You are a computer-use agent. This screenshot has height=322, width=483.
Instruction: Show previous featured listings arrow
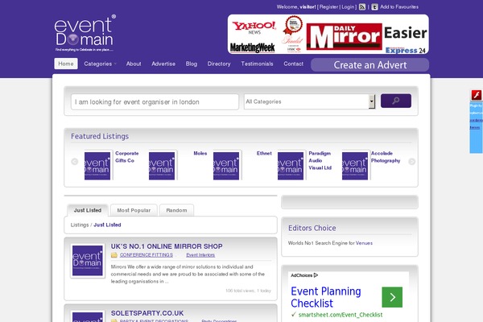click(x=75, y=162)
